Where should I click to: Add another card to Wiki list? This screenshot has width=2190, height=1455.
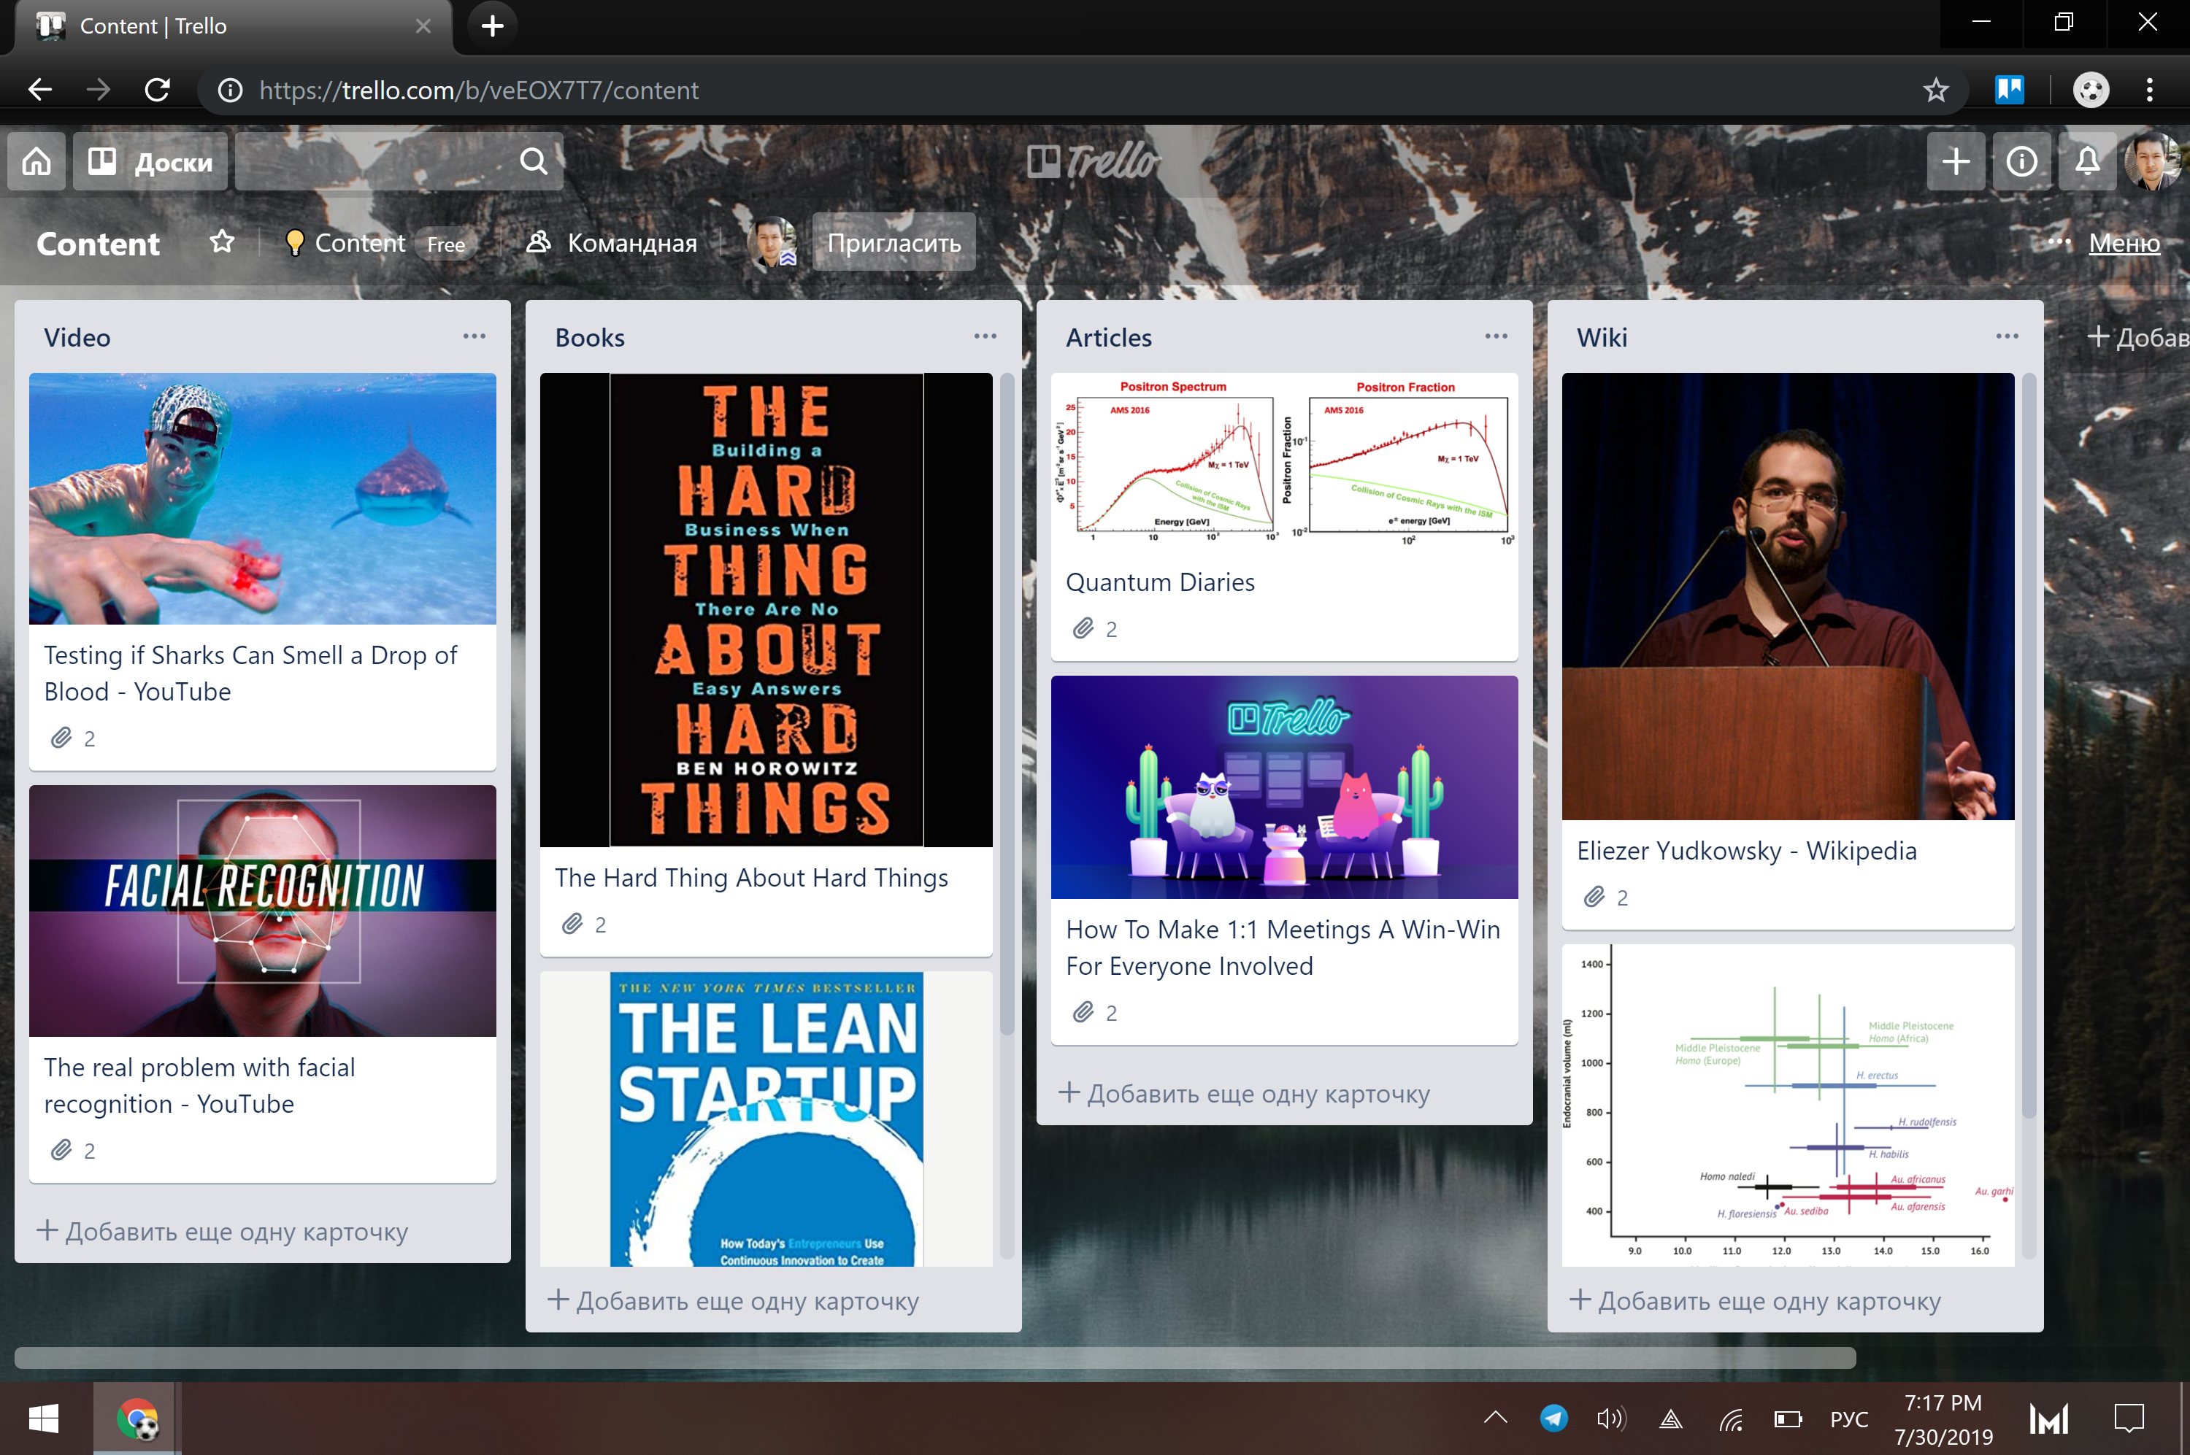coord(1755,1300)
